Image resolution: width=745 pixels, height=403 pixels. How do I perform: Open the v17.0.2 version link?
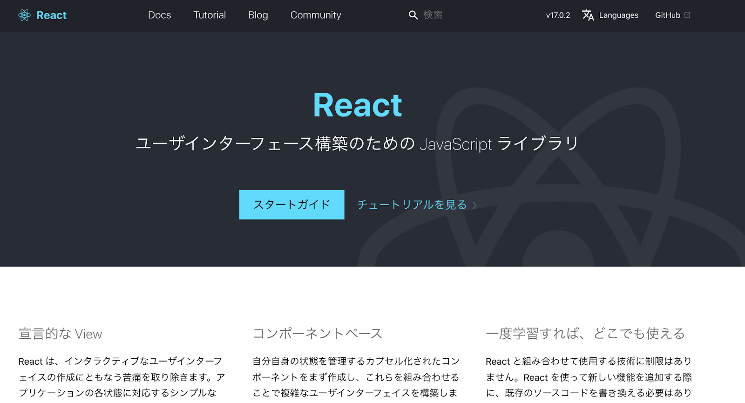pos(558,15)
